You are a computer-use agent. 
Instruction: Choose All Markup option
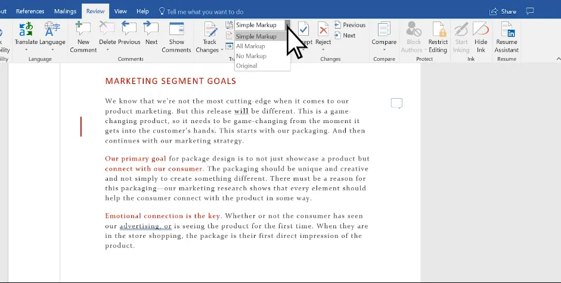(262, 46)
